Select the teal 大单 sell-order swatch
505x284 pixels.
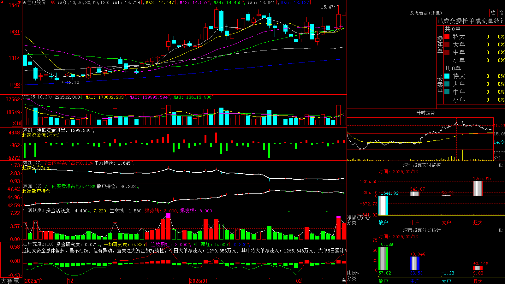[x=447, y=84]
